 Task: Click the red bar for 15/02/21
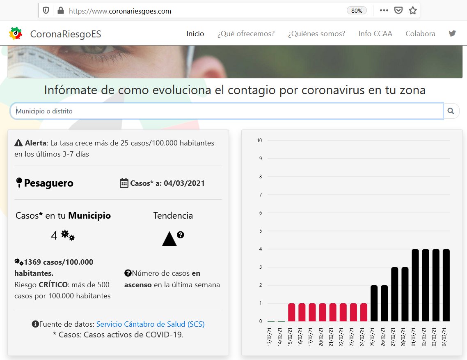[x=292, y=312]
